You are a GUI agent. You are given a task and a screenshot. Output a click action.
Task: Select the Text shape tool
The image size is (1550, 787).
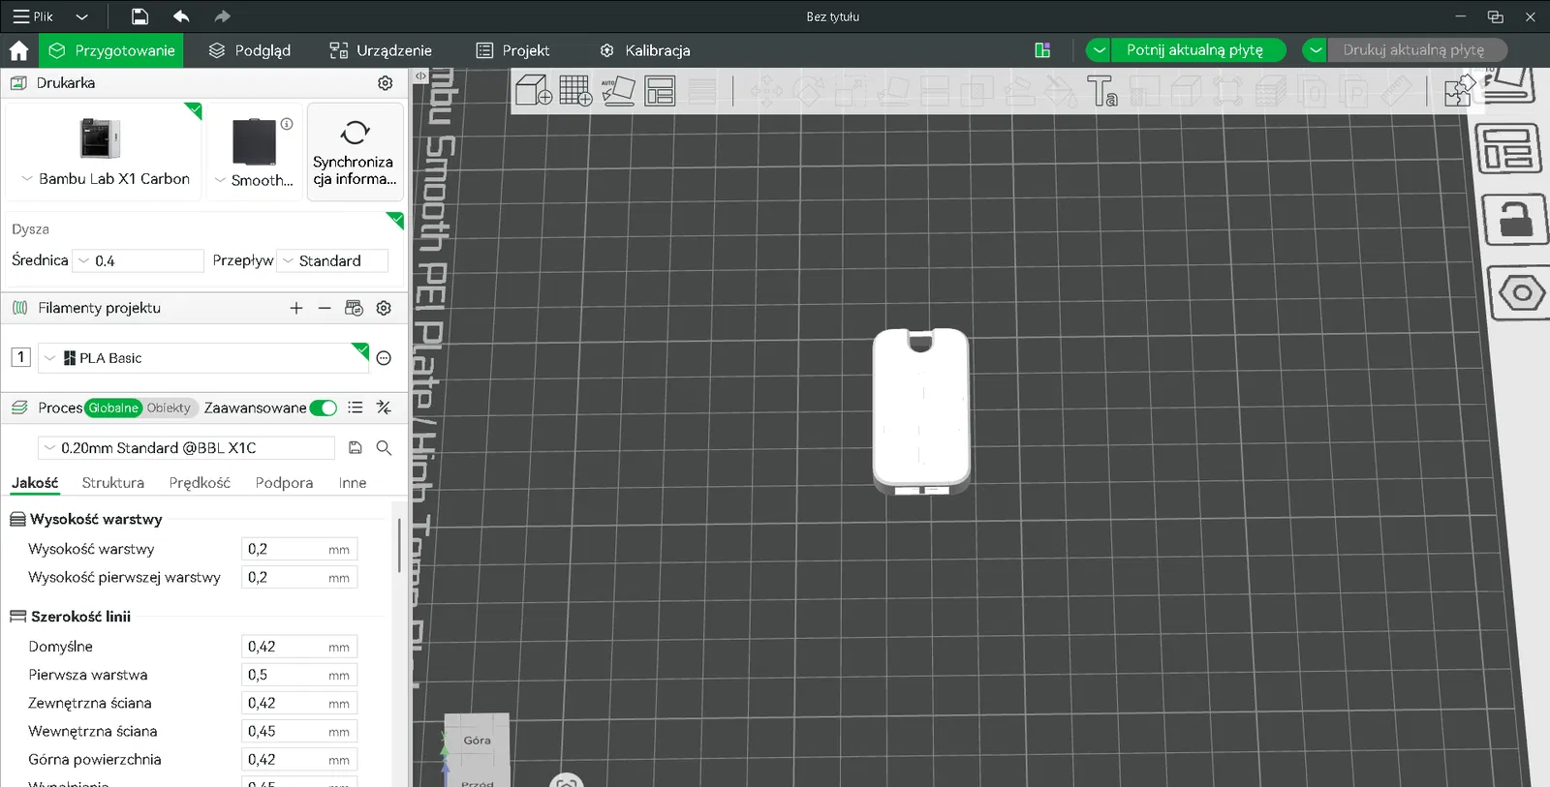pyautogui.click(x=1101, y=91)
